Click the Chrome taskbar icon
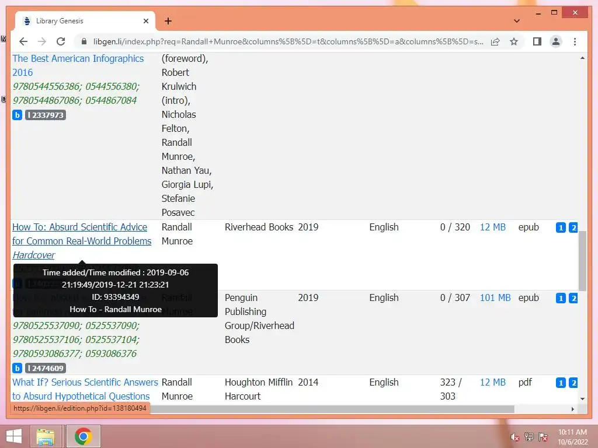This screenshot has width=598, height=448. click(84, 436)
